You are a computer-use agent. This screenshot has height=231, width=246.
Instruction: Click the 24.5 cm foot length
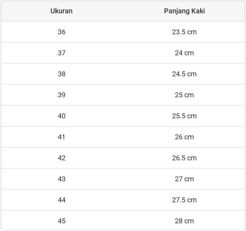(184, 74)
